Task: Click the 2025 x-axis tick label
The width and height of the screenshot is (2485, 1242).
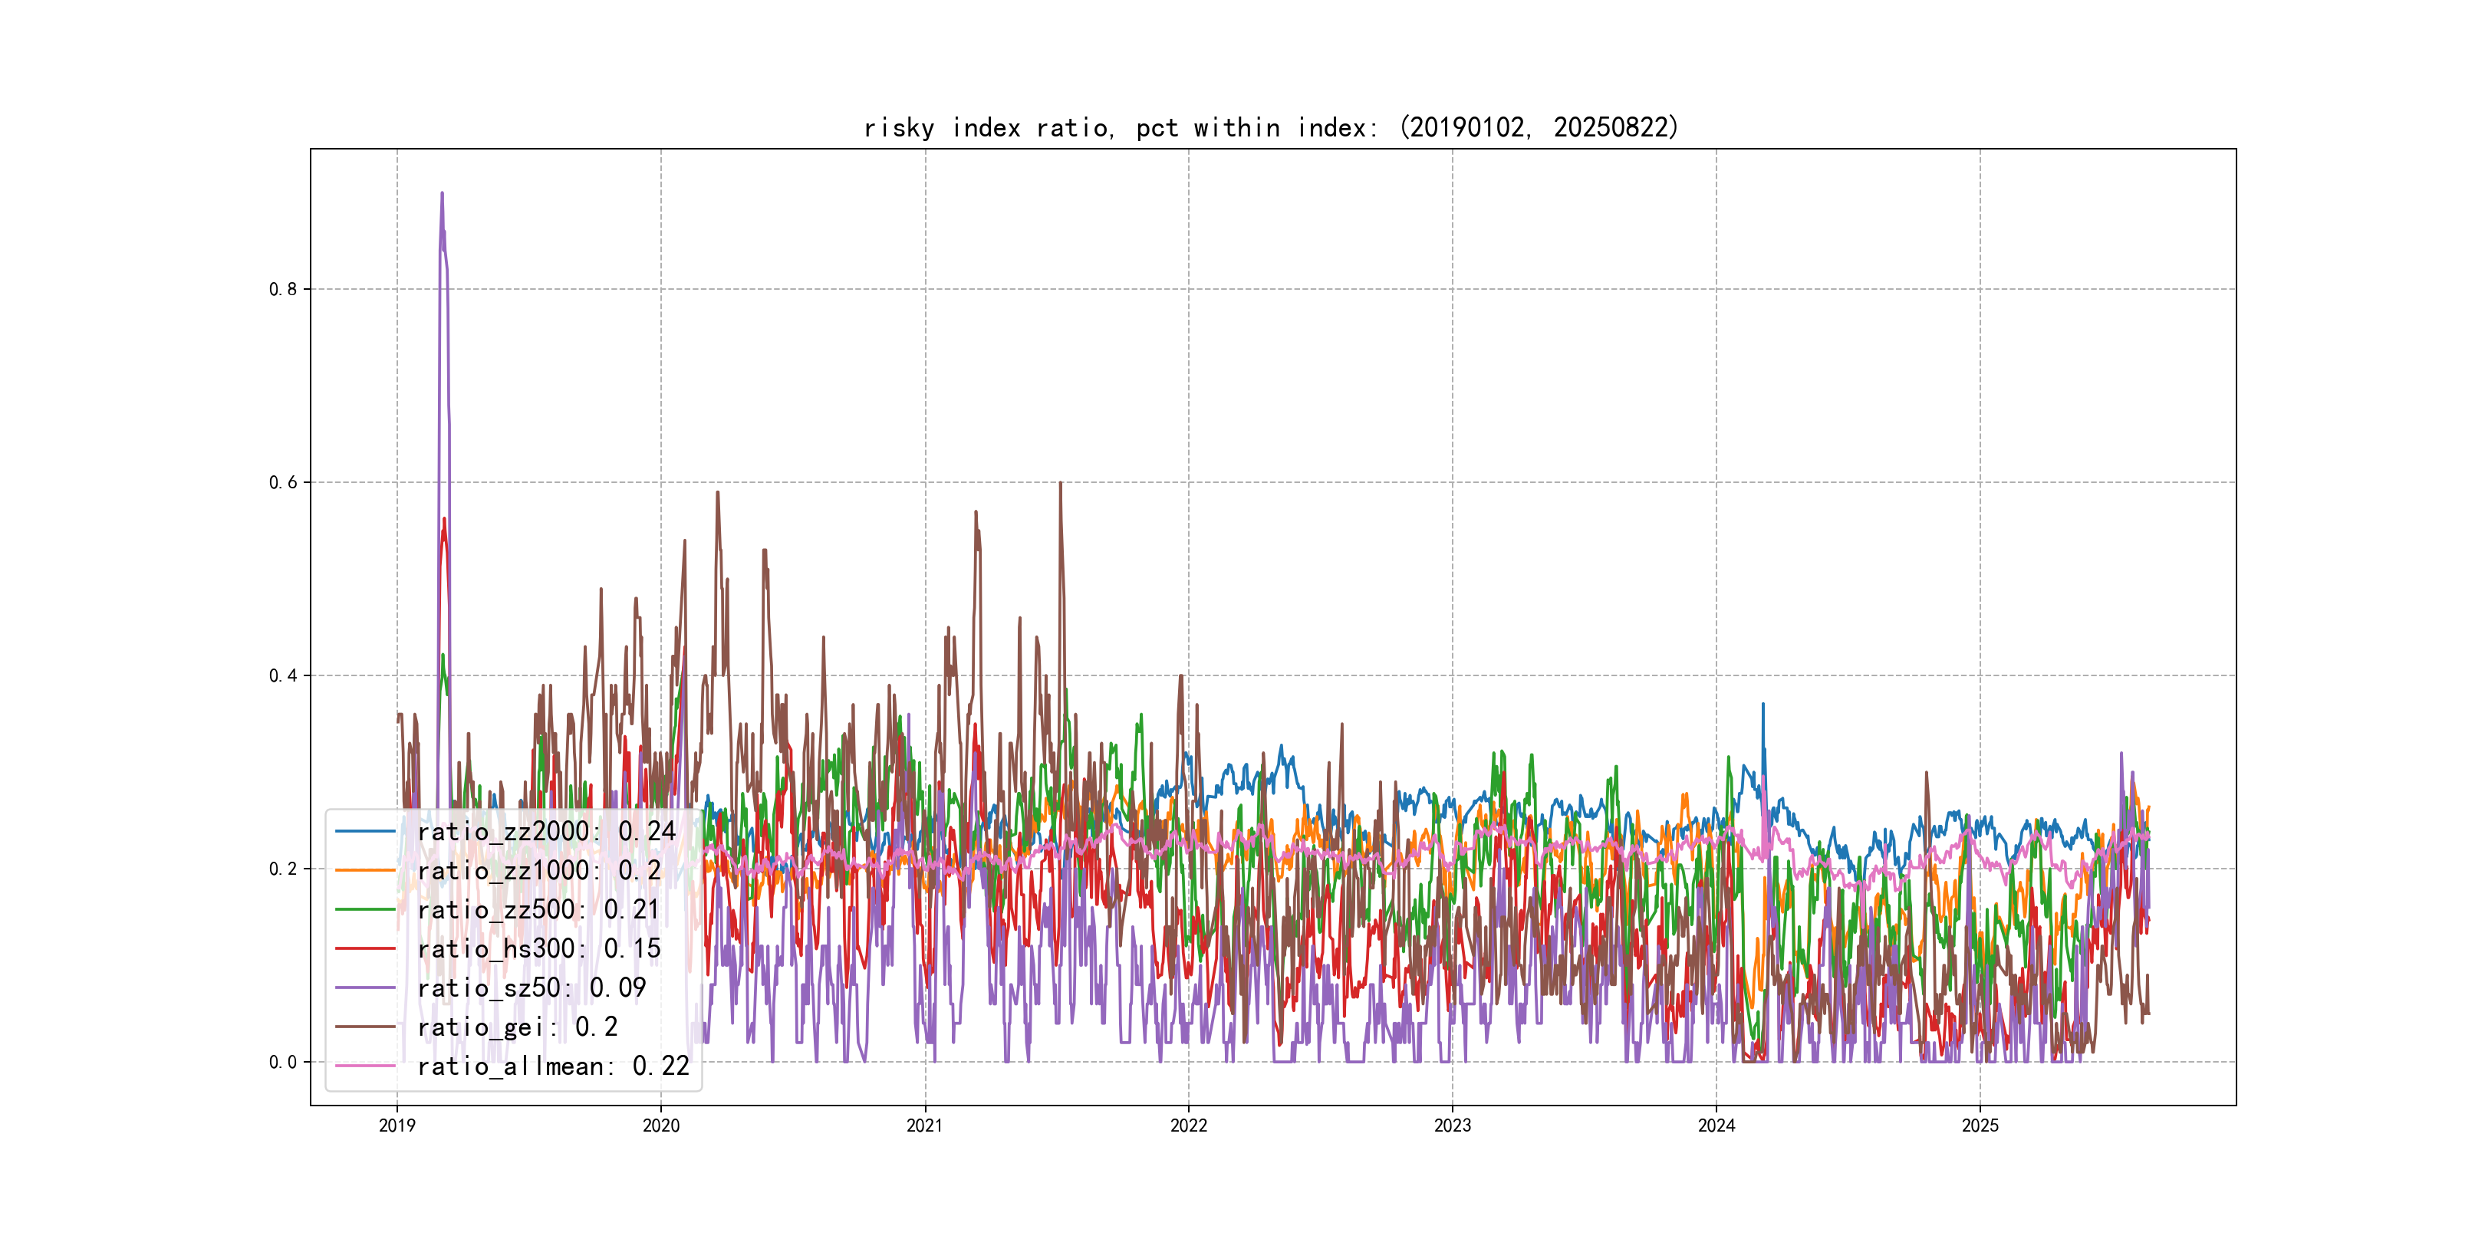Action: point(1980,1125)
